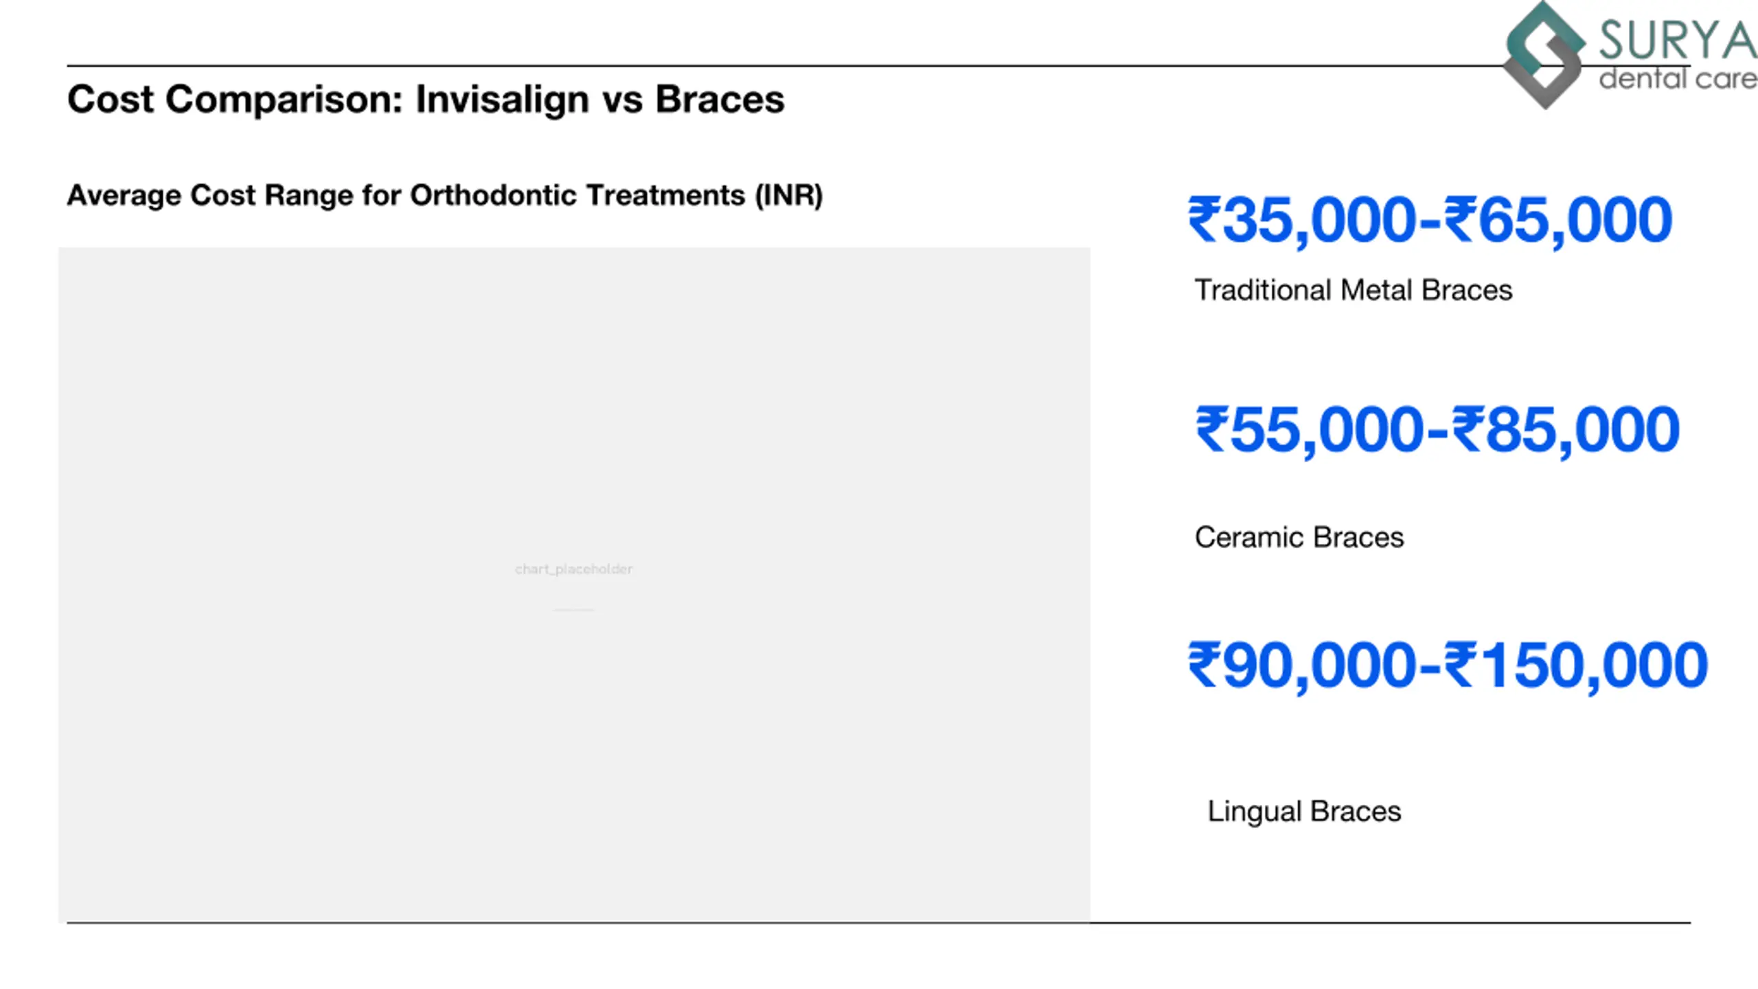The height and width of the screenshot is (989, 1758).
Task: Click the 'Ceramic Braces' label
Action: coord(1299,537)
